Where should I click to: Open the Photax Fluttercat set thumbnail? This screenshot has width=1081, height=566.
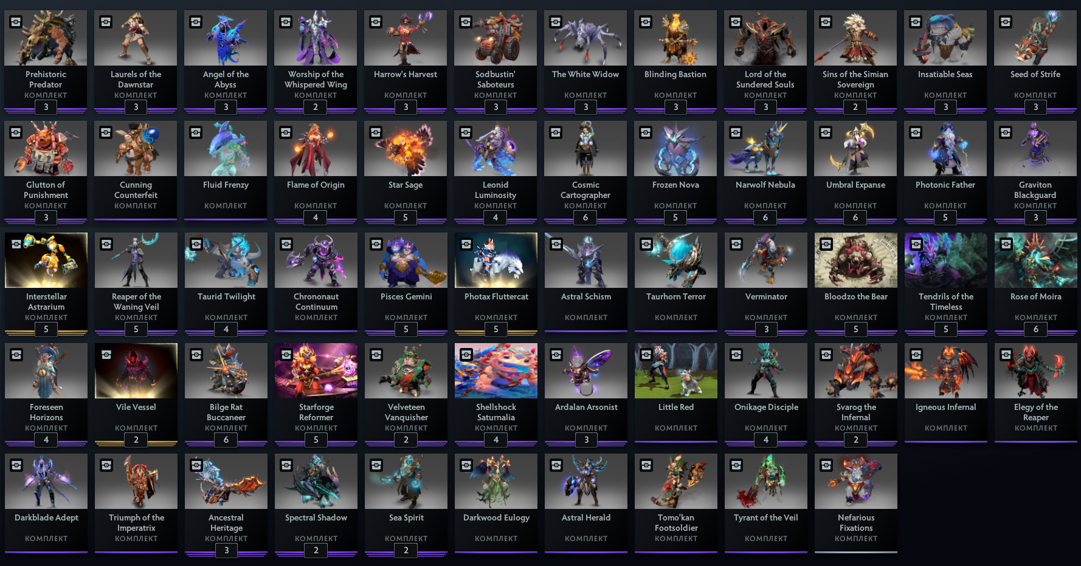pos(496,260)
